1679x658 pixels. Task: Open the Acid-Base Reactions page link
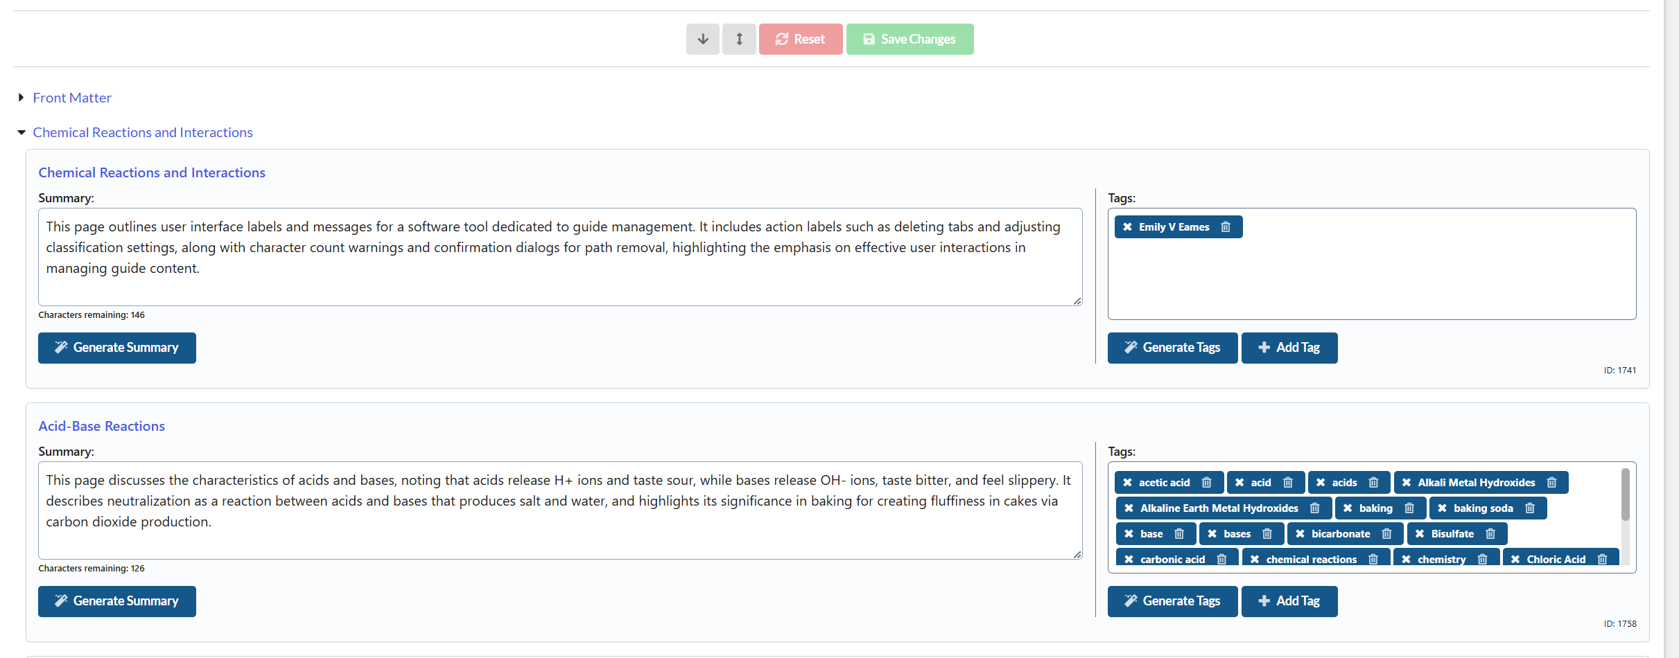pyautogui.click(x=101, y=426)
